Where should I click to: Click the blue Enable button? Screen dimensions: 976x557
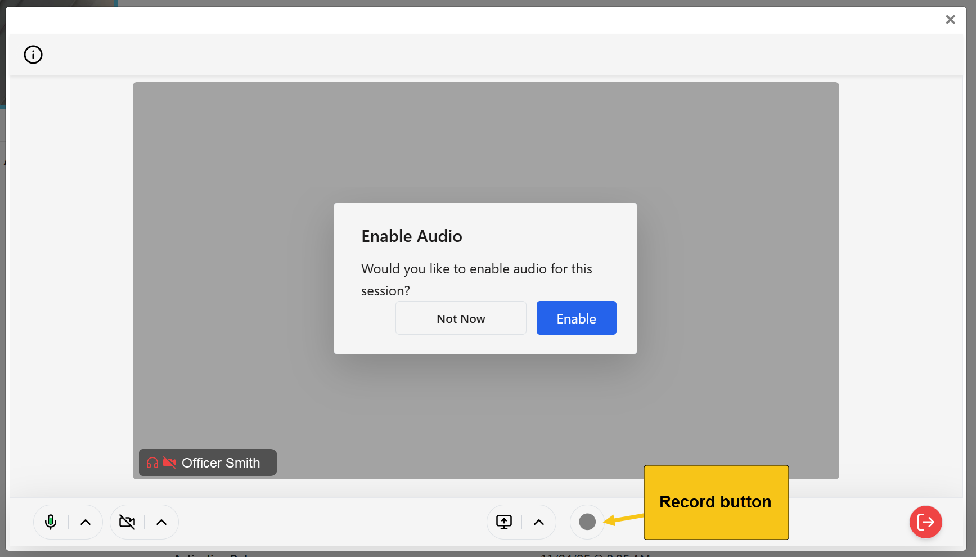(576, 318)
